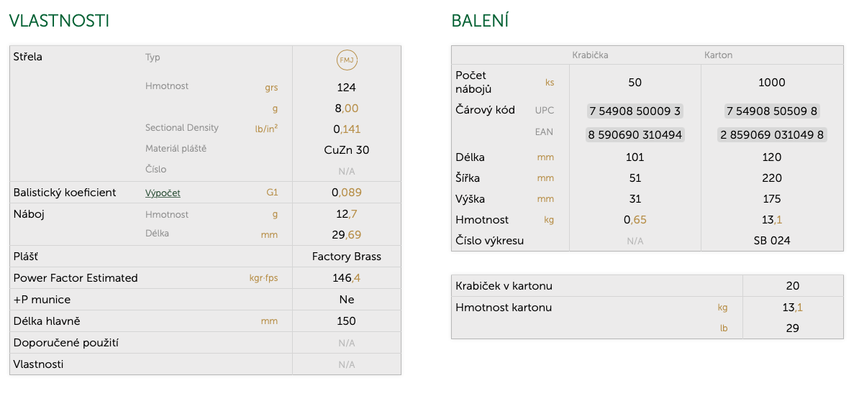The height and width of the screenshot is (401, 859).
Task: Click the +P munice value Ne
Action: pyautogui.click(x=347, y=300)
